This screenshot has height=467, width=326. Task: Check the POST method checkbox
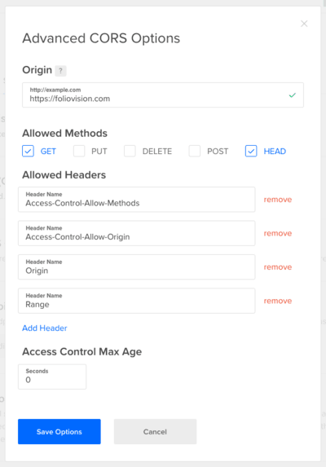(x=195, y=151)
